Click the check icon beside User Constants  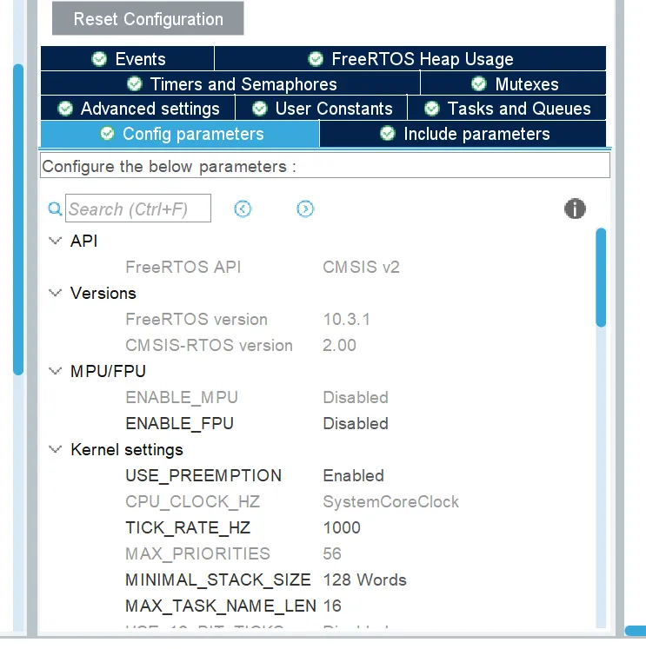259,109
